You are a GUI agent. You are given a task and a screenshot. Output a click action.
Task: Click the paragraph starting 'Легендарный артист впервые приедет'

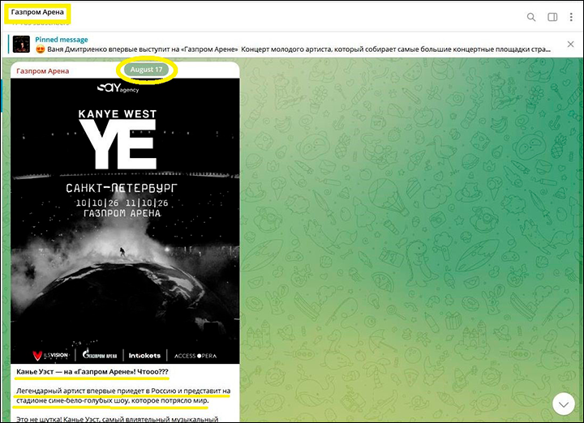(x=123, y=395)
